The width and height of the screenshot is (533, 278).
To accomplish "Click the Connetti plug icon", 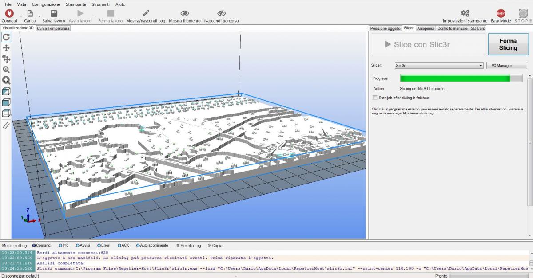I will (x=9, y=14).
